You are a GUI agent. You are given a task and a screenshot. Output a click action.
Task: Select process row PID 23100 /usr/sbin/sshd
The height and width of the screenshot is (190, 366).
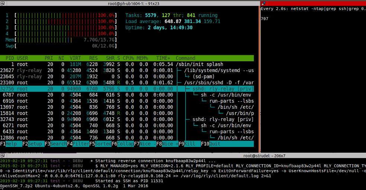point(127,83)
